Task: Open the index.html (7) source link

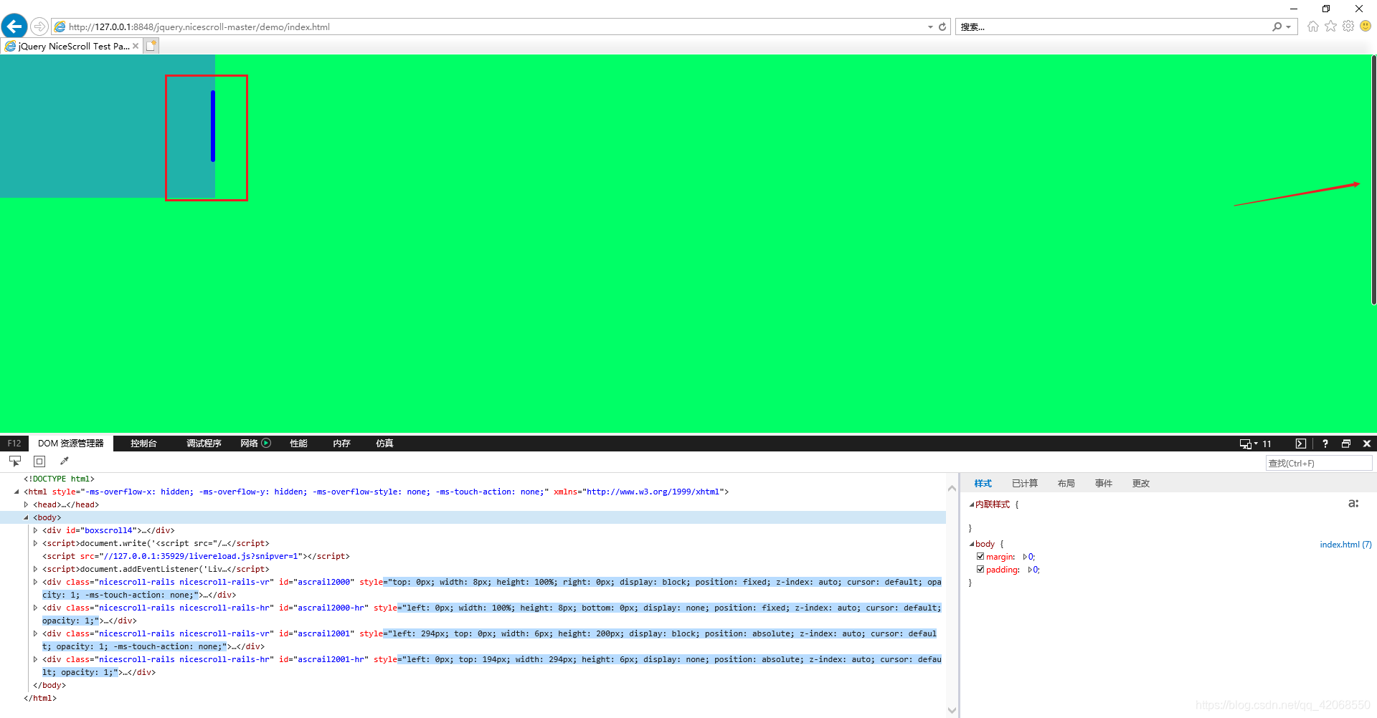Action: pyautogui.click(x=1345, y=545)
